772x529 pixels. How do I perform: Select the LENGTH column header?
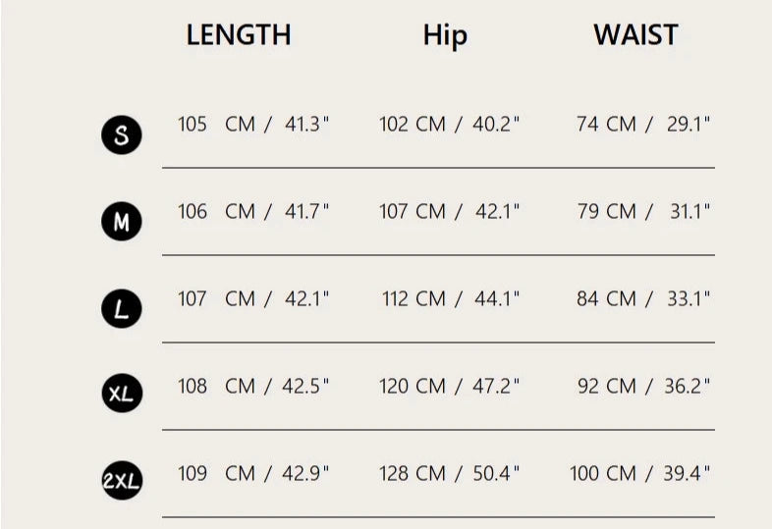coord(239,35)
